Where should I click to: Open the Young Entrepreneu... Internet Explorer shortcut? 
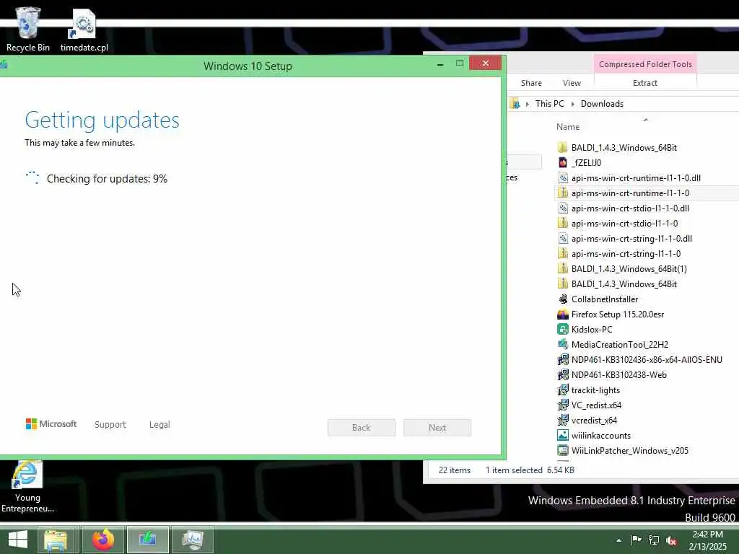[27, 487]
